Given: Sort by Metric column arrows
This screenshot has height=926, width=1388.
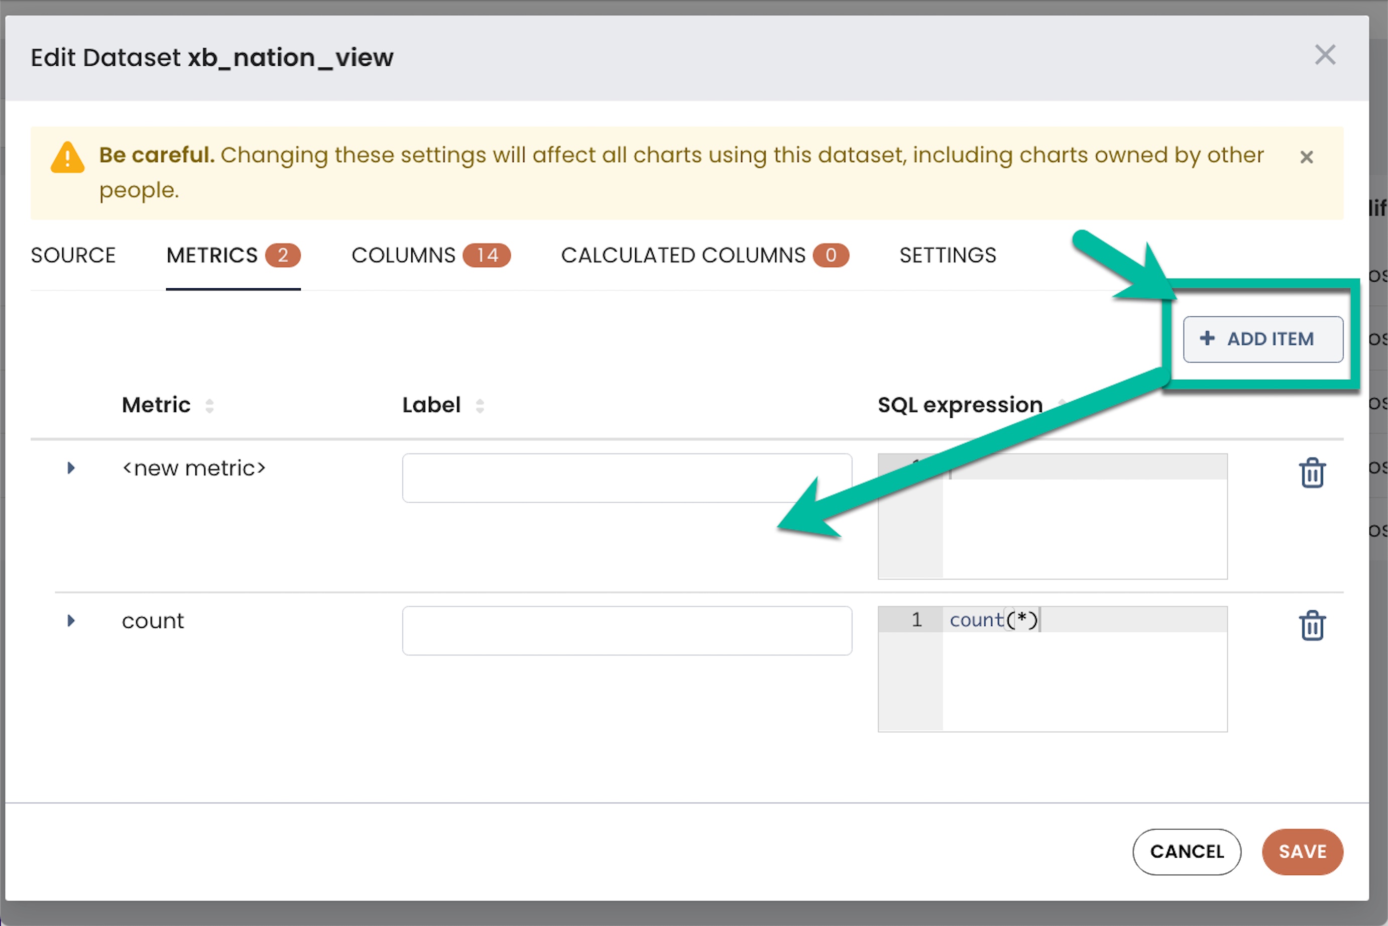Looking at the screenshot, I should (209, 406).
